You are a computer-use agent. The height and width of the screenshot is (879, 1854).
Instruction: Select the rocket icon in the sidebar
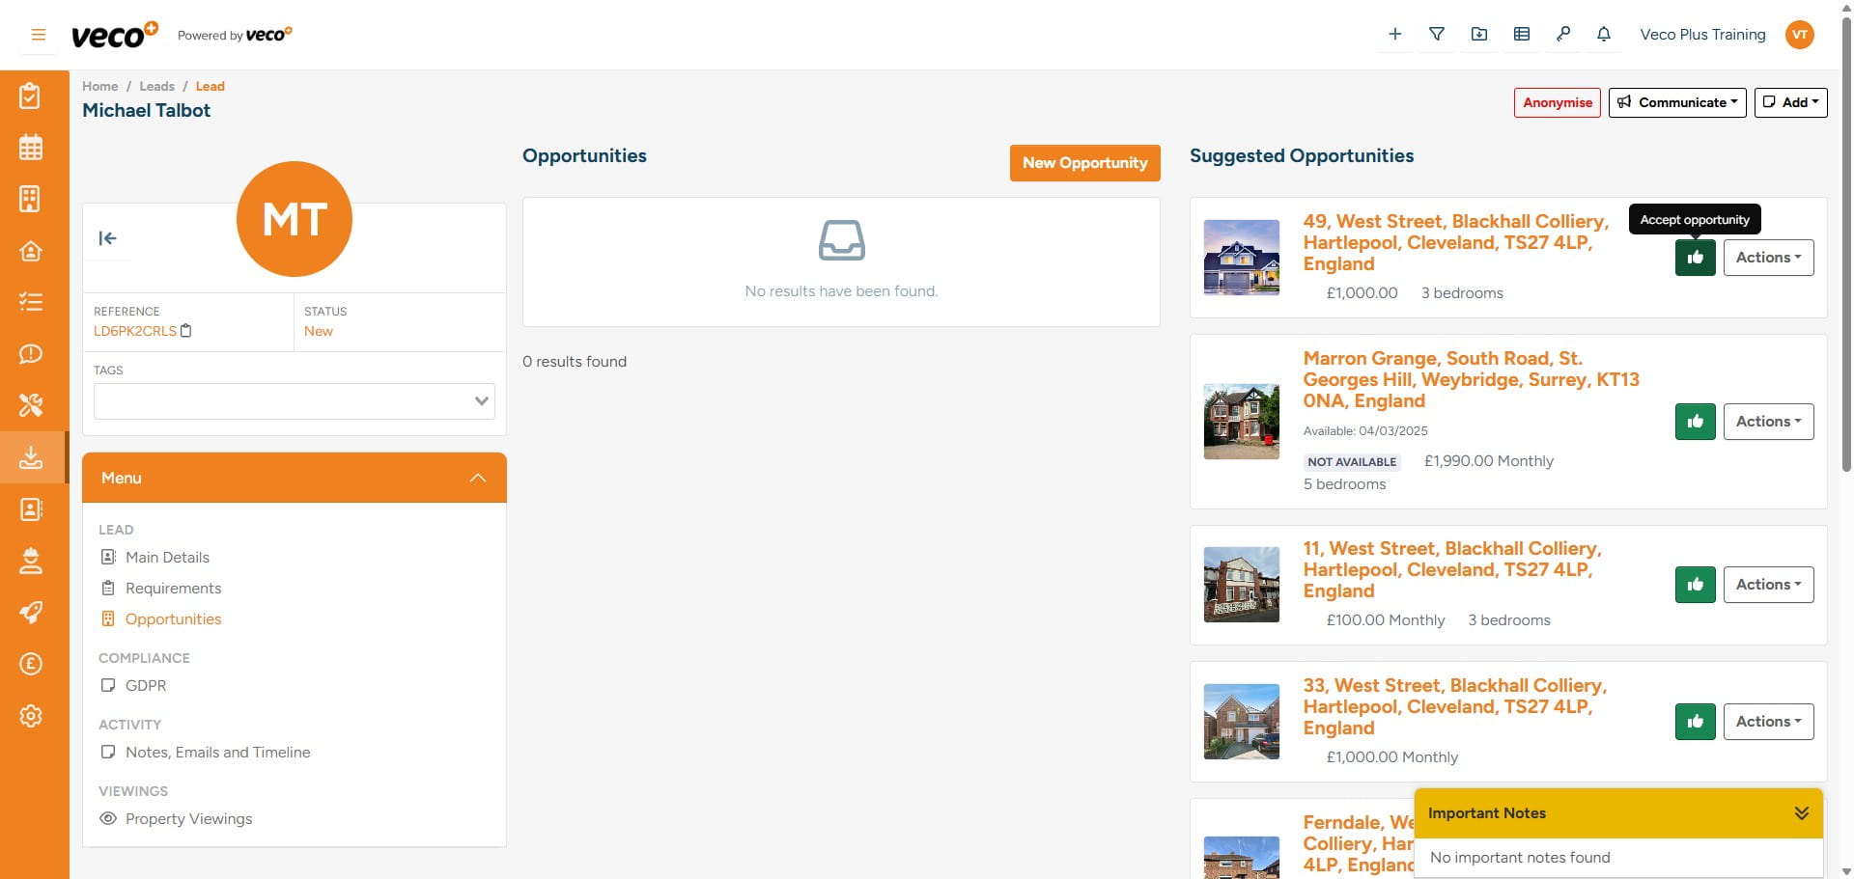click(31, 613)
